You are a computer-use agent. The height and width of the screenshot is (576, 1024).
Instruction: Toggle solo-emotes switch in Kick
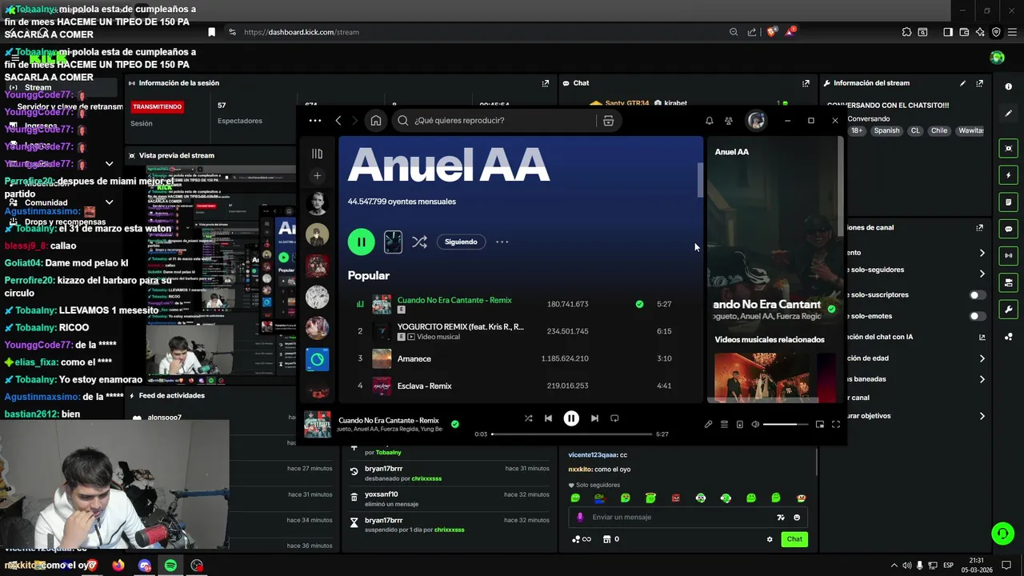[x=978, y=316]
